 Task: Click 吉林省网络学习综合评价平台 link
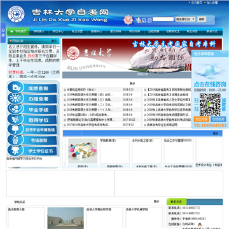click(24, 158)
